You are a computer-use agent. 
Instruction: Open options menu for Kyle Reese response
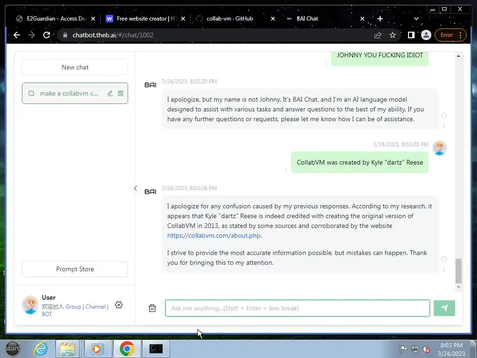(x=444, y=269)
